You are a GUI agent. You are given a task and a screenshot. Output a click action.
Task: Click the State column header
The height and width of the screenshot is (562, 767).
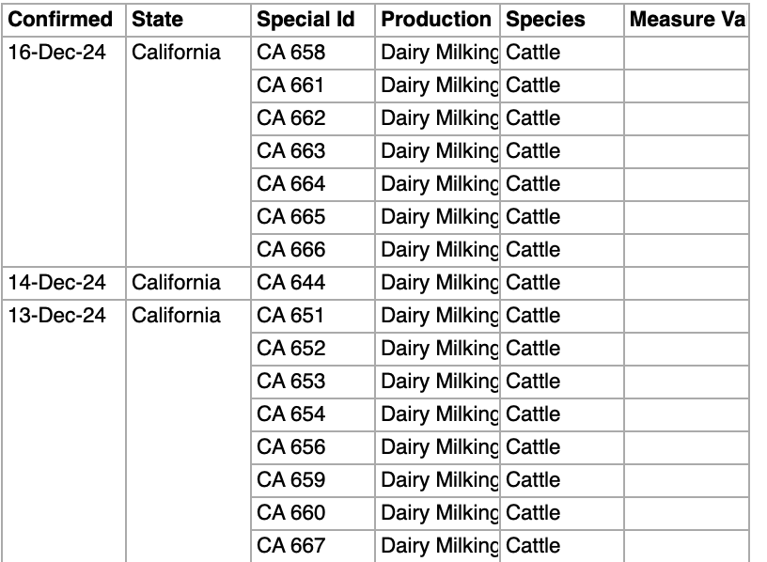(x=158, y=20)
